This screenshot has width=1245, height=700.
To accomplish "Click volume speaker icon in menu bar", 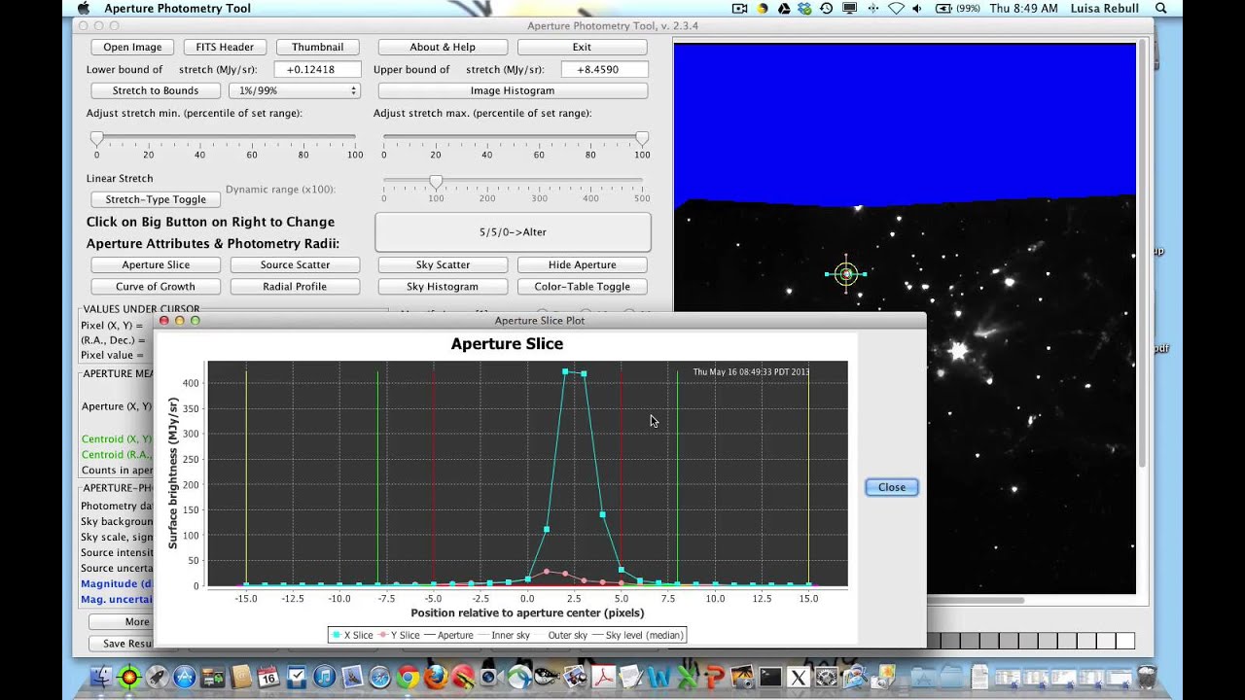I will (x=917, y=8).
